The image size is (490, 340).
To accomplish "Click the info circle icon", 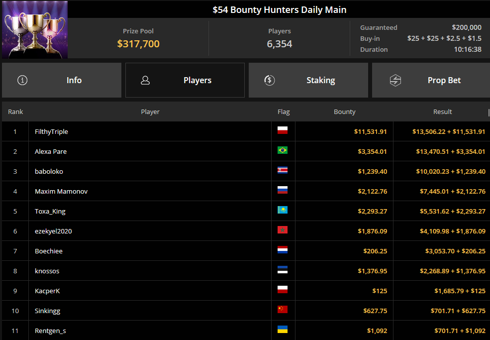I will [x=22, y=80].
